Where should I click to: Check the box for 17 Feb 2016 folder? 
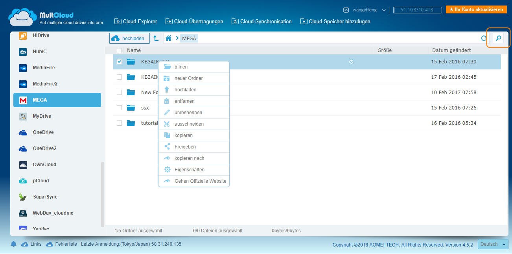click(119, 77)
